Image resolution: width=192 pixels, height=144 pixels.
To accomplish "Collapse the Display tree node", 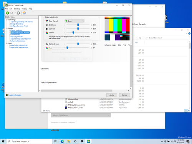I will point(7,28).
